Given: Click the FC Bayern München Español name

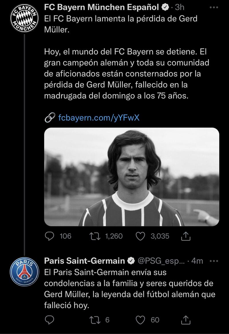Looking at the screenshot, I should (102, 7).
